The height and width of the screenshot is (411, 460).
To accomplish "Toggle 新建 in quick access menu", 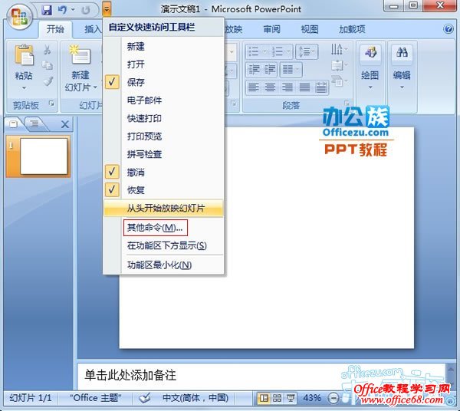I will tap(164, 46).
